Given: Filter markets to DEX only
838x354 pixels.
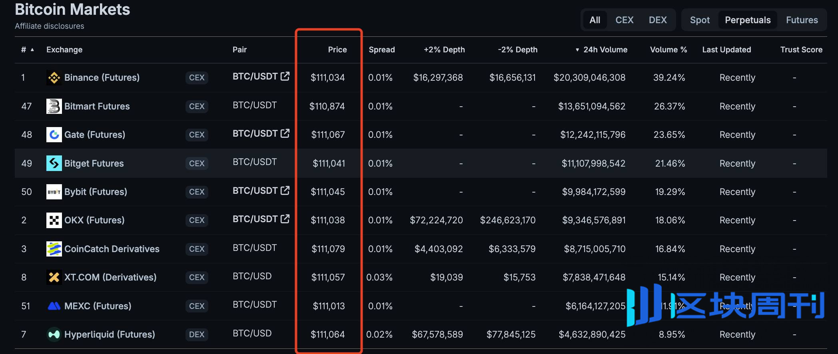Looking at the screenshot, I should pyautogui.click(x=658, y=20).
